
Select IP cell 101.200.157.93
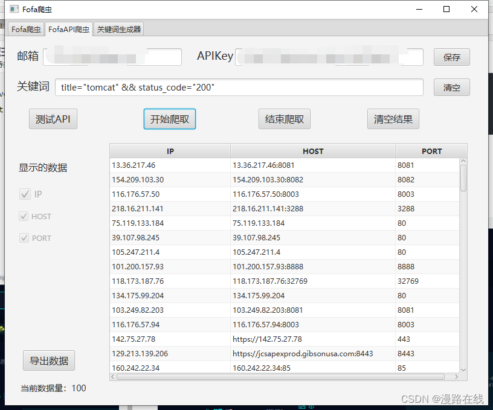tap(170, 266)
